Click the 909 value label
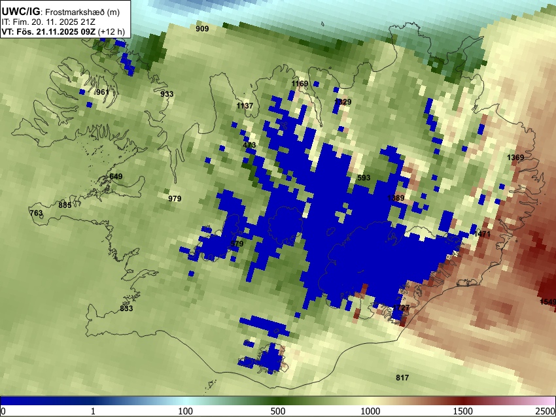This screenshot has width=556, height=417. point(202,29)
